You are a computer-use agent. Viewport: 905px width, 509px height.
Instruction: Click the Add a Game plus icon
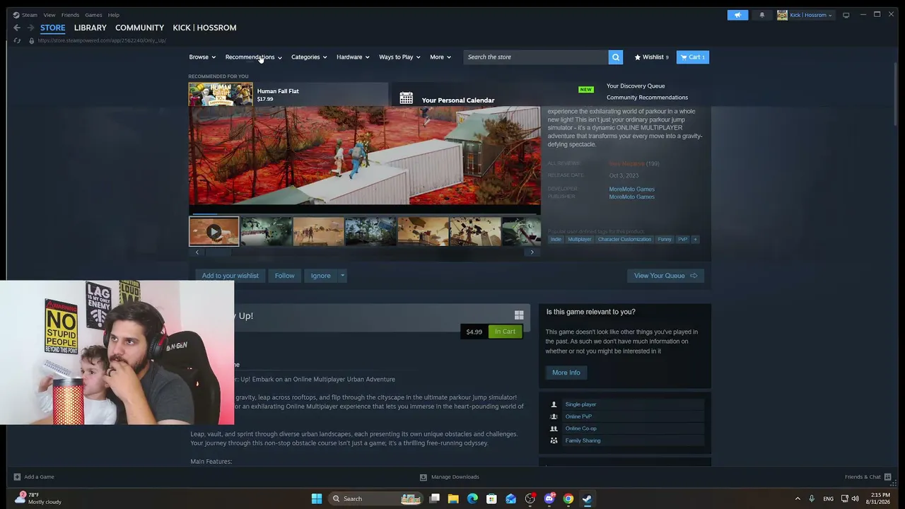click(17, 477)
